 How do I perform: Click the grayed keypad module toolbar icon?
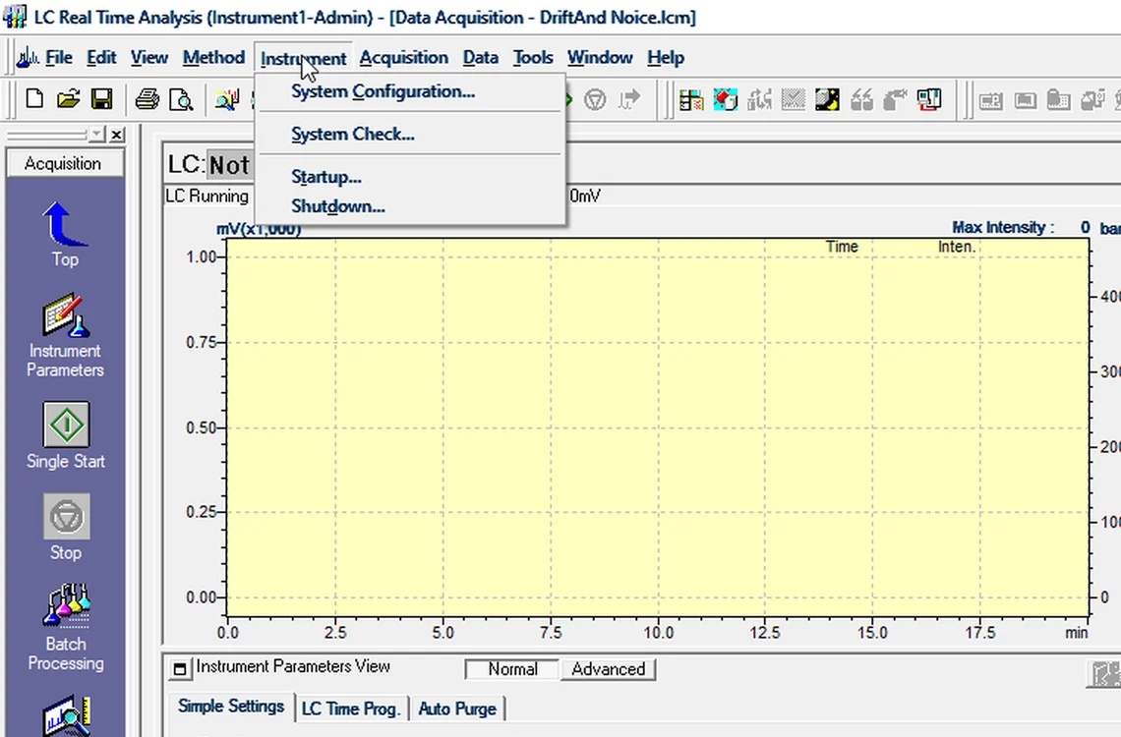pyautogui.click(x=1059, y=100)
